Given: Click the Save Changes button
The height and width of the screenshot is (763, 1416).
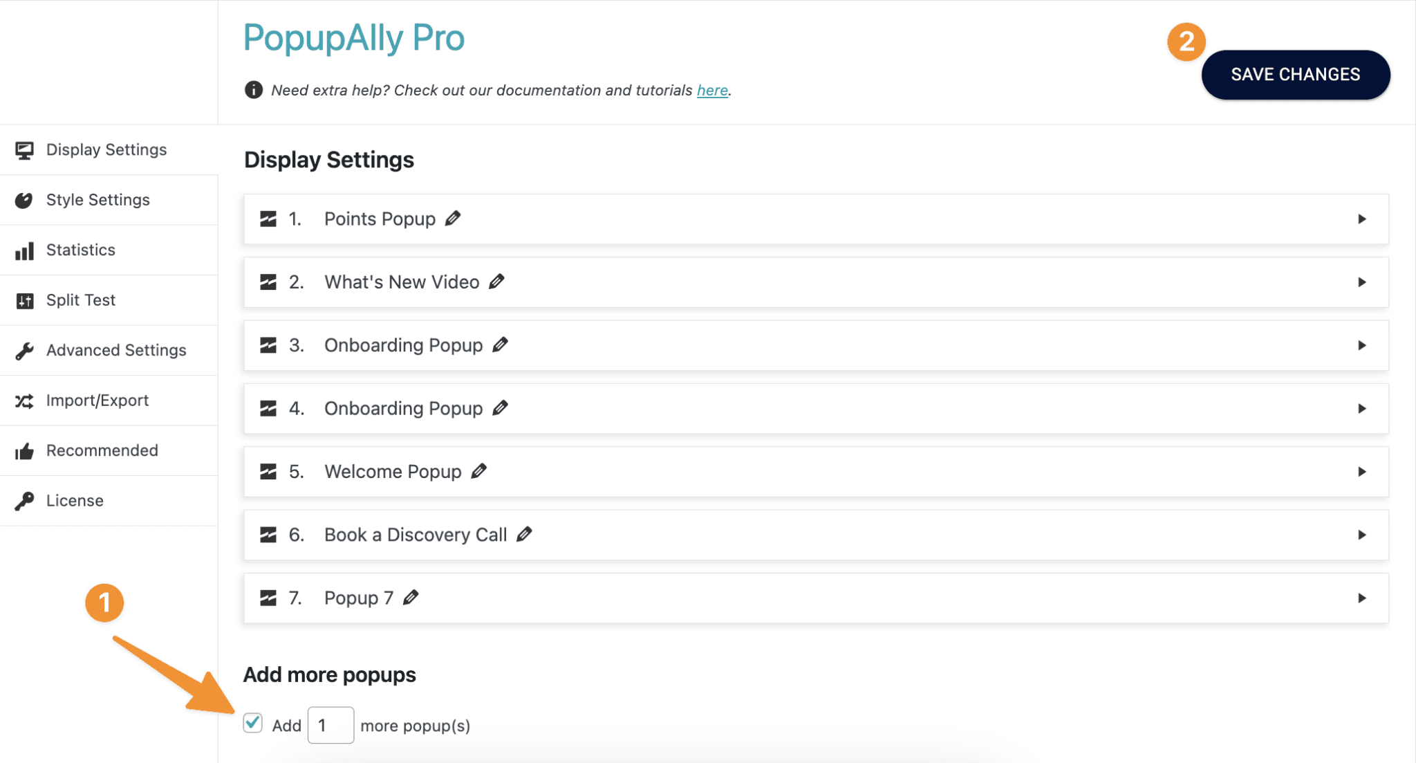Looking at the screenshot, I should point(1296,75).
